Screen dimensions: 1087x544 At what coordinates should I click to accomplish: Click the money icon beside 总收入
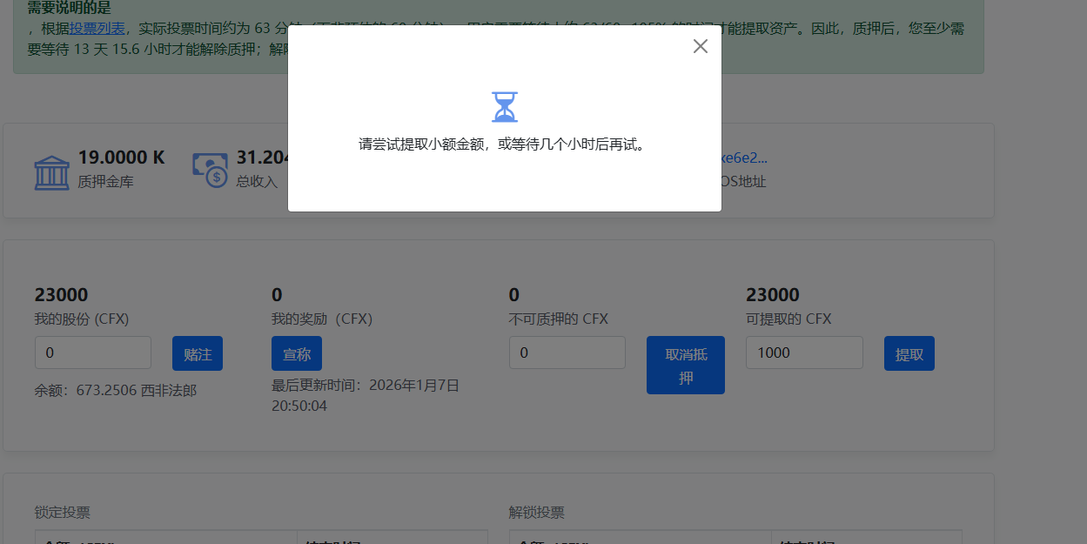tap(210, 170)
